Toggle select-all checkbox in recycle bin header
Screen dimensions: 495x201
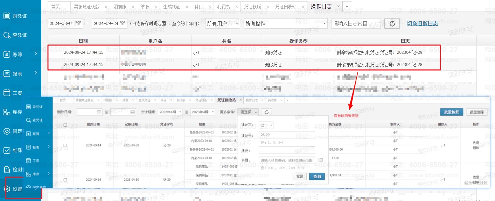65,125
